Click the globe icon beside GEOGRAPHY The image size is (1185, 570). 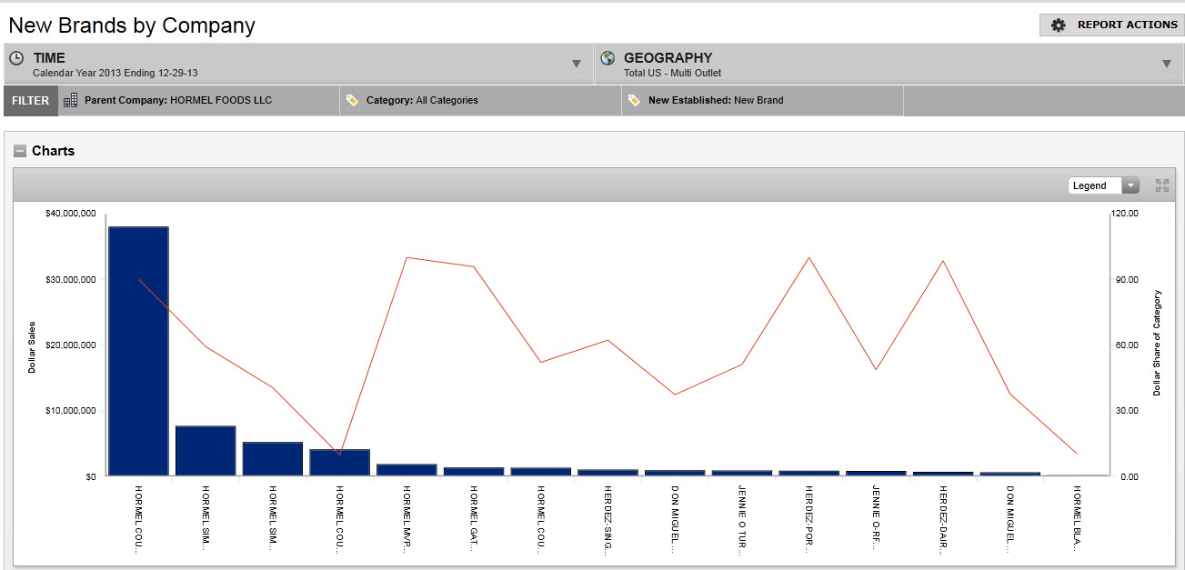point(608,58)
